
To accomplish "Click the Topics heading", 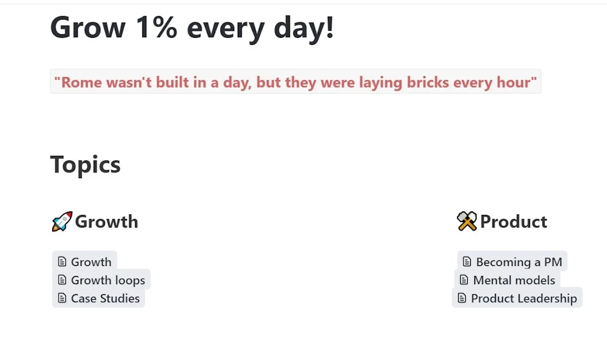I will [x=85, y=165].
